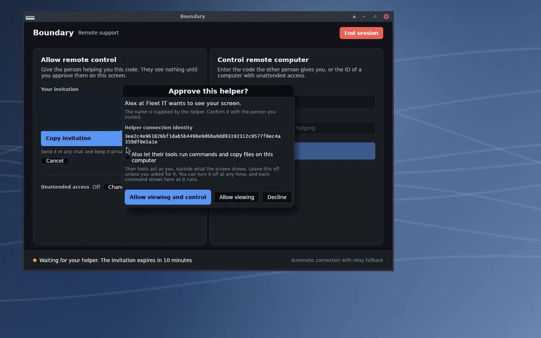Click the Change button beside Unattended access
Image resolution: width=541 pixels, height=338 pixels.
coord(113,187)
